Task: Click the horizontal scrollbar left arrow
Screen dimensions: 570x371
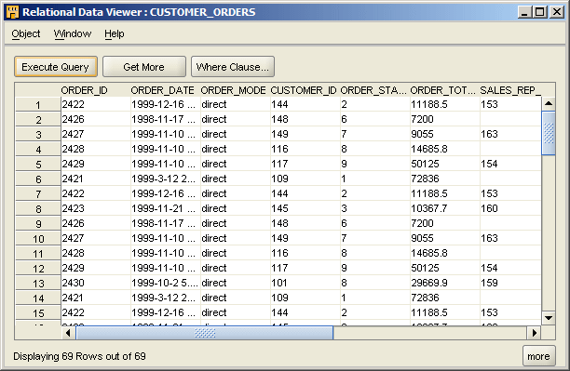Action: click(68, 333)
